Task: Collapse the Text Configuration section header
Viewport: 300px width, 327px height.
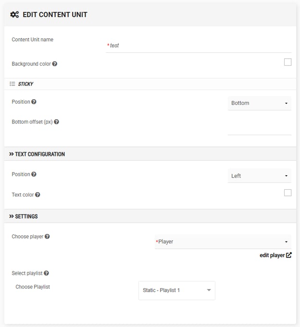Action: click(x=37, y=154)
